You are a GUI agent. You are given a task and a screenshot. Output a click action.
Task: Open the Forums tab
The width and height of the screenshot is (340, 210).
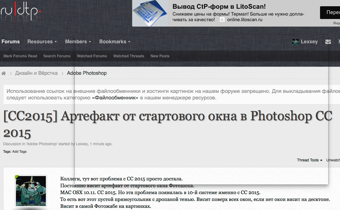click(x=11, y=41)
